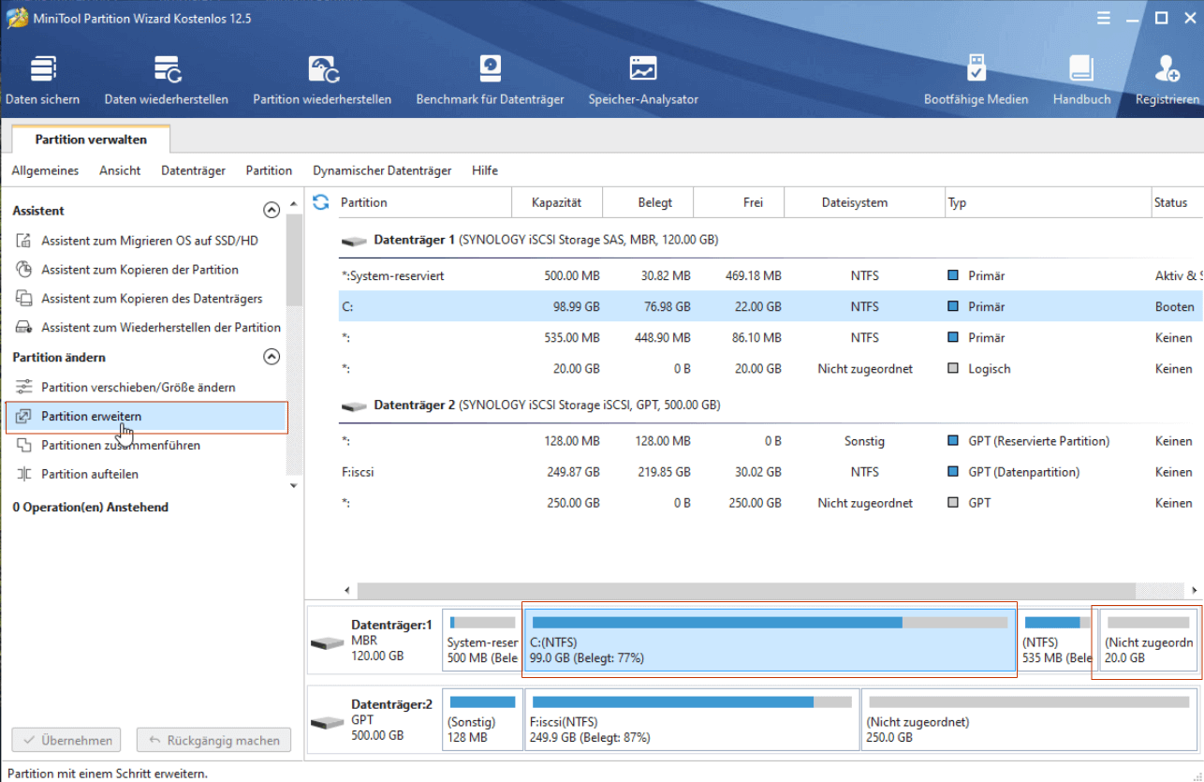This screenshot has height=782, width=1204.
Task: Click the Datenträger 2 disk icon in the list
Action: click(354, 406)
